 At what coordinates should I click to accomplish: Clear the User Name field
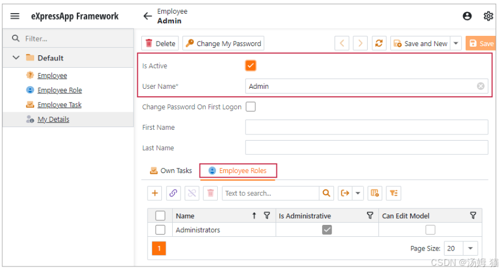click(480, 86)
